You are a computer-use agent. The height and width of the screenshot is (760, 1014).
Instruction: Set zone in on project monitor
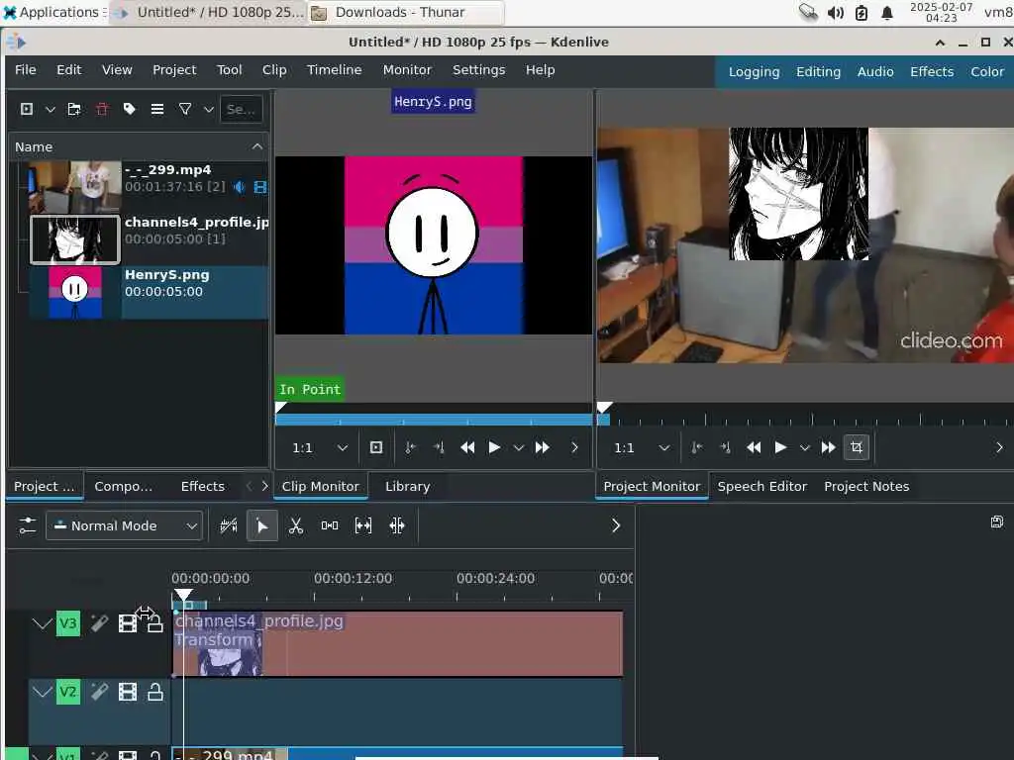696,448
